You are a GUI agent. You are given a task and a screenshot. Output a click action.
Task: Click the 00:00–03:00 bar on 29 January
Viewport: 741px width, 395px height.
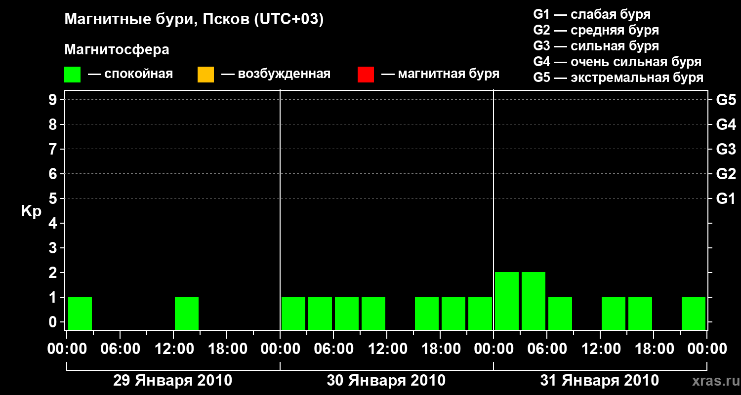80,313
